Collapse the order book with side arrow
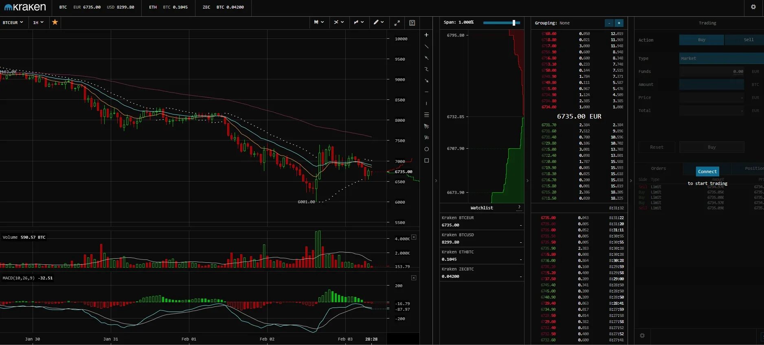 click(631, 180)
